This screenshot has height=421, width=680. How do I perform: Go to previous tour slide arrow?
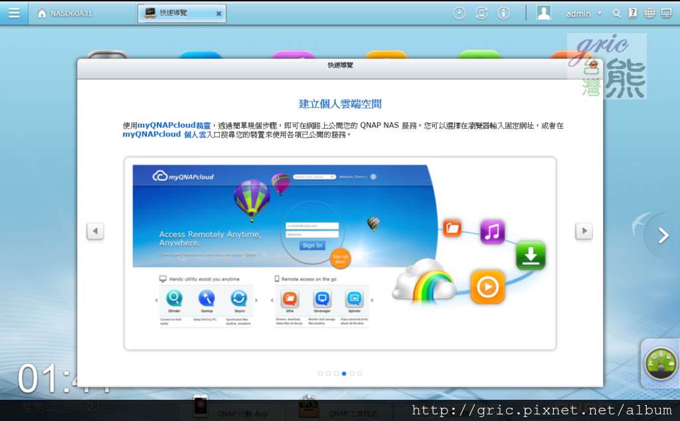[x=95, y=231]
